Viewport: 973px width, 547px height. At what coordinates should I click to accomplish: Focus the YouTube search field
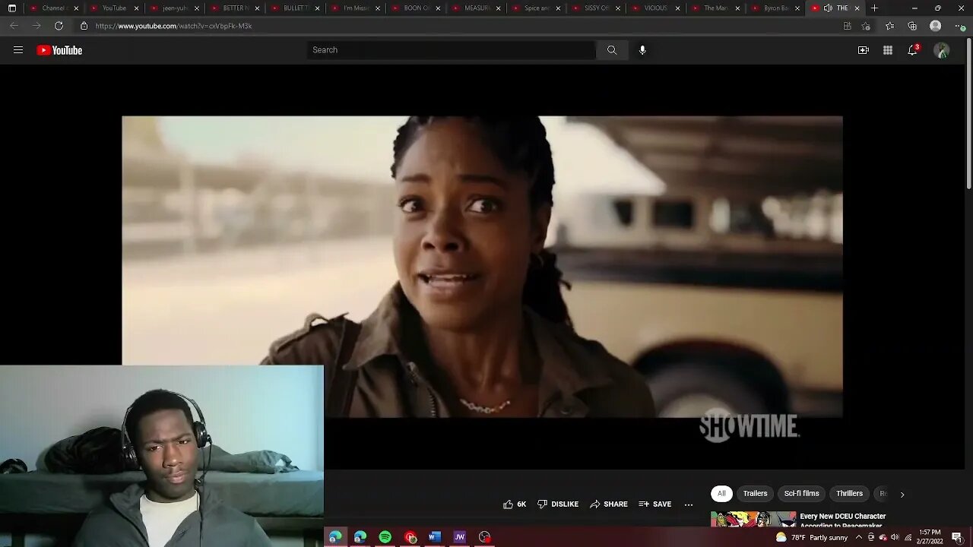[452, 50]
